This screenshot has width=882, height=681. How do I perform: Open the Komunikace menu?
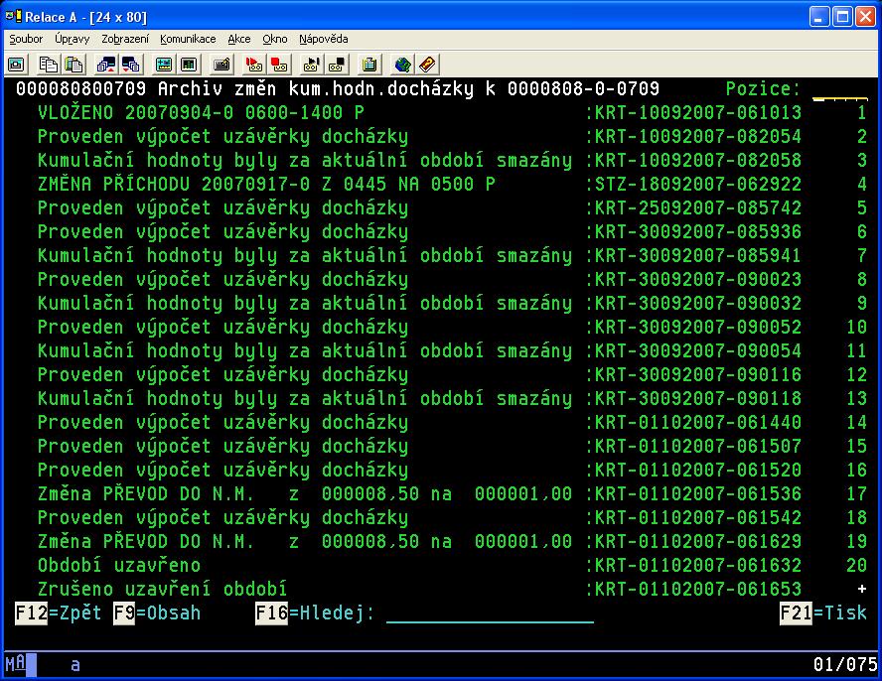pyautogui.click(x=188, y=39)
